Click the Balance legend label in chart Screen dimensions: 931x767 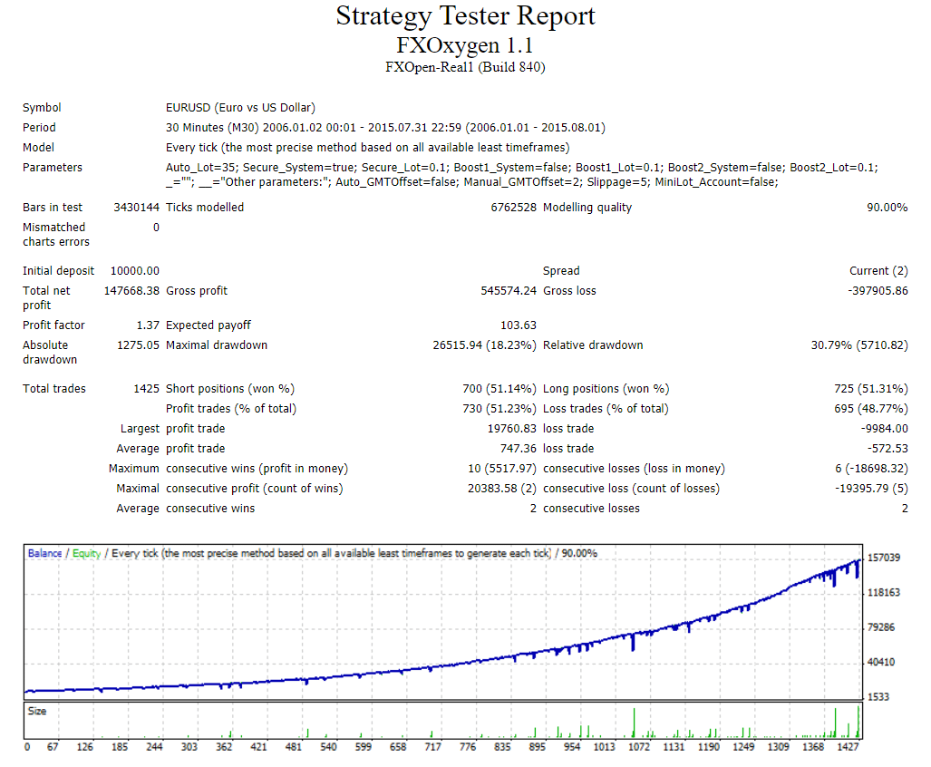click(x=44, y=553)
